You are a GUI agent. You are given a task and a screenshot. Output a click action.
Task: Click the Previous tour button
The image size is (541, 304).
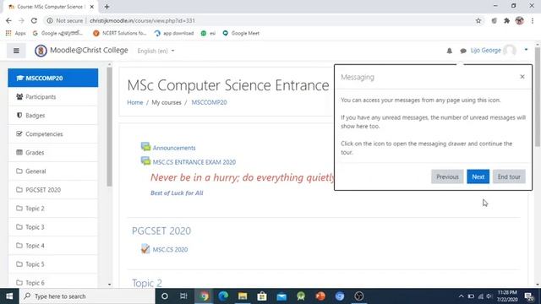(x=447, y=176)
